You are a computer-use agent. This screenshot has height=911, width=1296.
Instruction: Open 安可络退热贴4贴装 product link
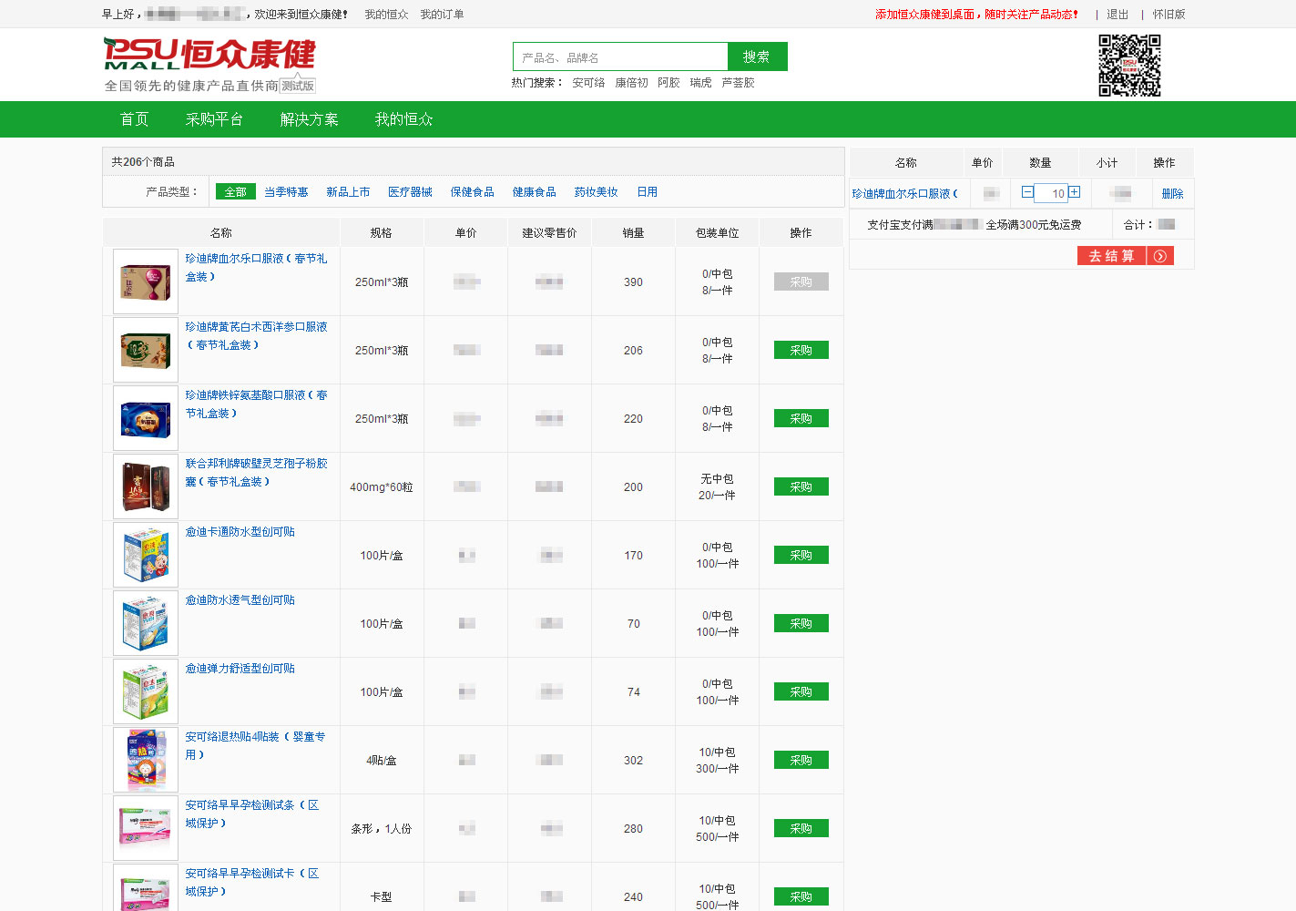tap(255, 746)
